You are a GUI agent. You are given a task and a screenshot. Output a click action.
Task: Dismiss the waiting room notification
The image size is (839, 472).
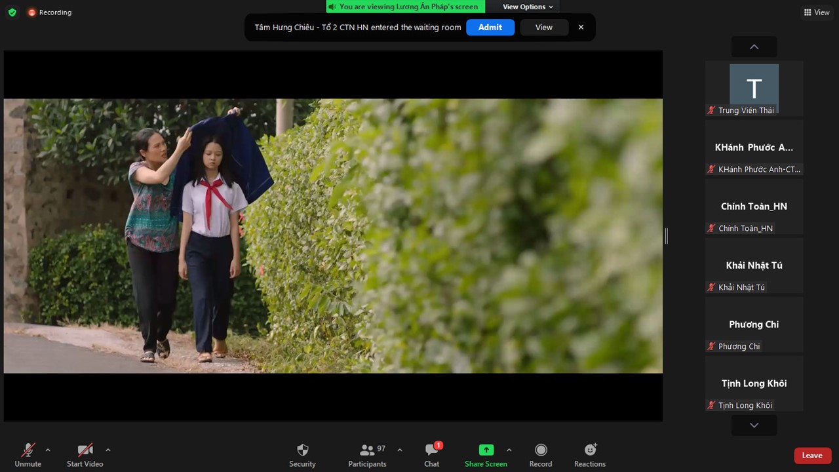(581, 28)
